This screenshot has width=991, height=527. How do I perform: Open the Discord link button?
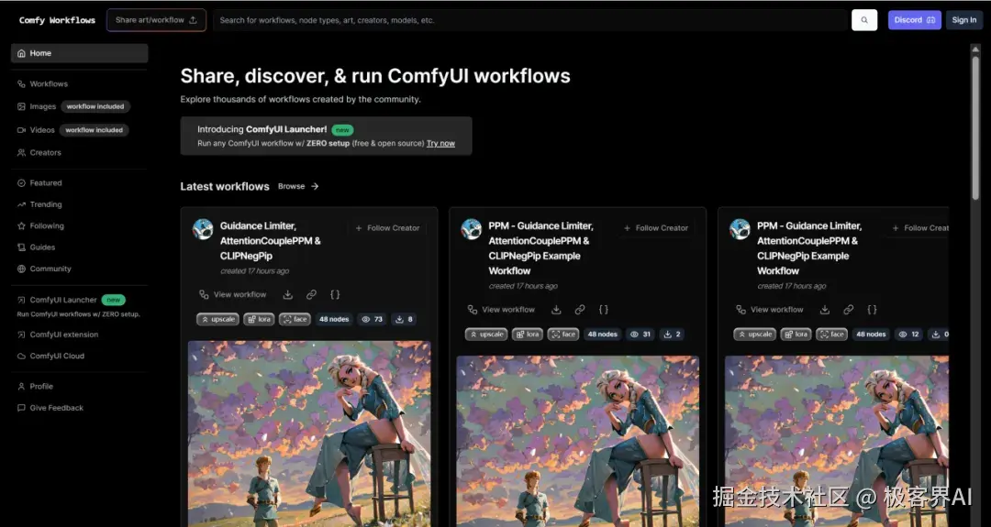(914, 20)
